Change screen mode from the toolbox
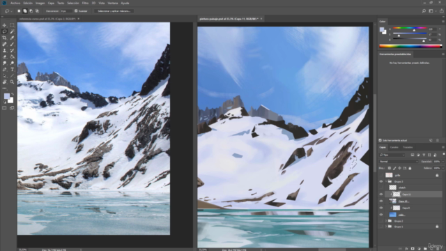Viewport: 446px width, 251px height. pyautogui.click(x=12, y=108)
